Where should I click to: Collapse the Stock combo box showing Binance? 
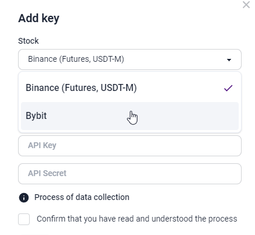(130, 59)
